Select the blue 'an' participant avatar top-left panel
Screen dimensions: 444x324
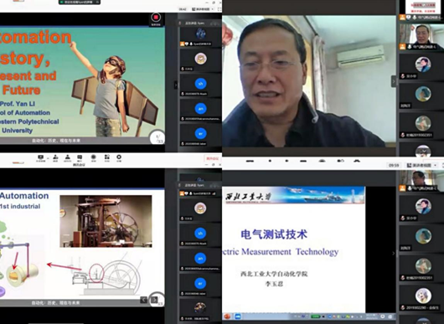[200, 109]
